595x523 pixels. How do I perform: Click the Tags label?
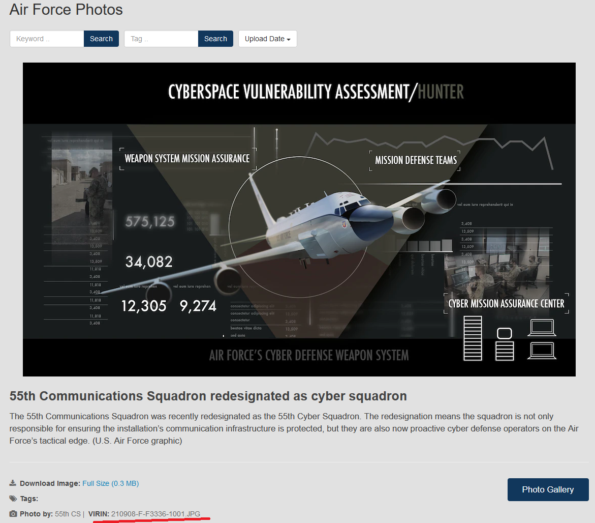(x=29, y=499)
